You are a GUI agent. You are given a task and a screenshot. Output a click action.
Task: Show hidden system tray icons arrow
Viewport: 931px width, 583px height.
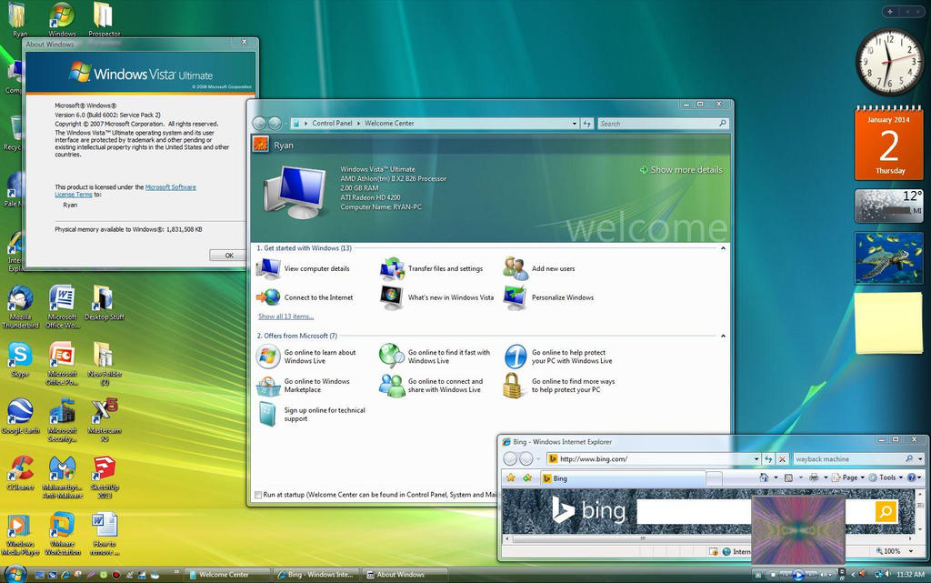pos(853,574)
